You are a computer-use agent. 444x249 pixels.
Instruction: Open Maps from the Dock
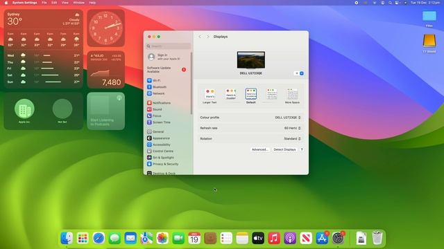click(x=146, y=238)
